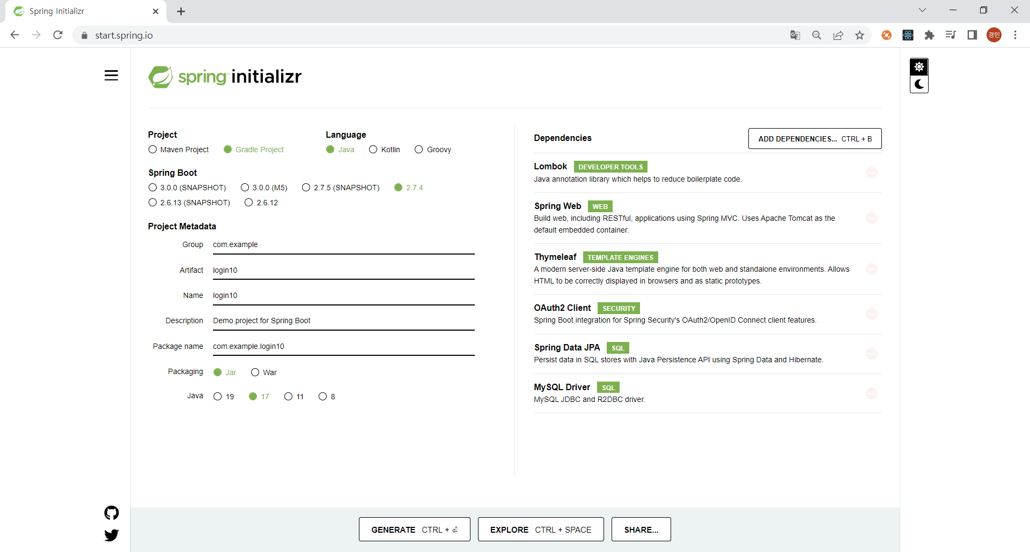The width and height of the screenshot is (1030, 552).
Task: Select War packaging
Action: [x=256, y=372]
